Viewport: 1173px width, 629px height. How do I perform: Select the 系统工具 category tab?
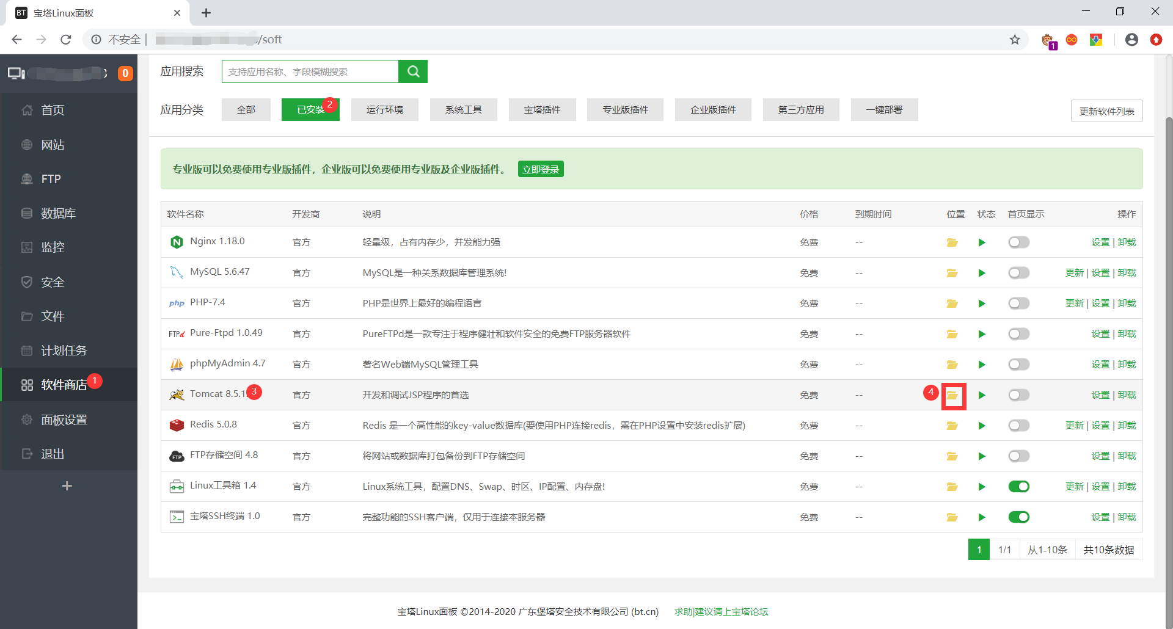464,110
